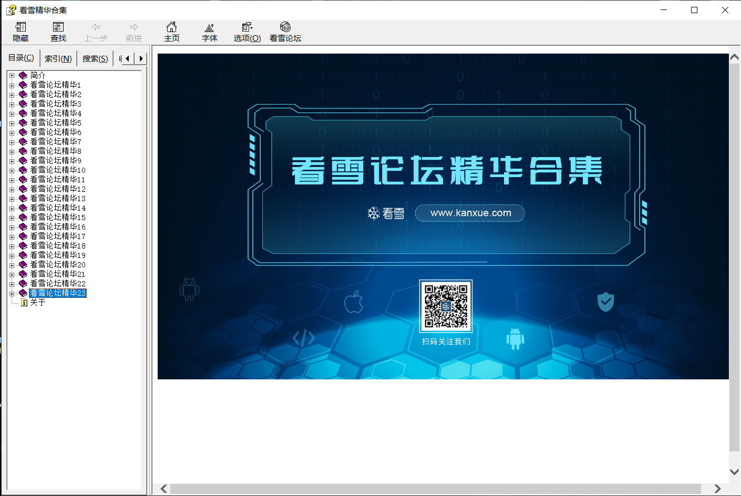The image size is (741, 496).
Task: Select 看雪论坛精华3 in the tree
Action: (x=56, y=104)
